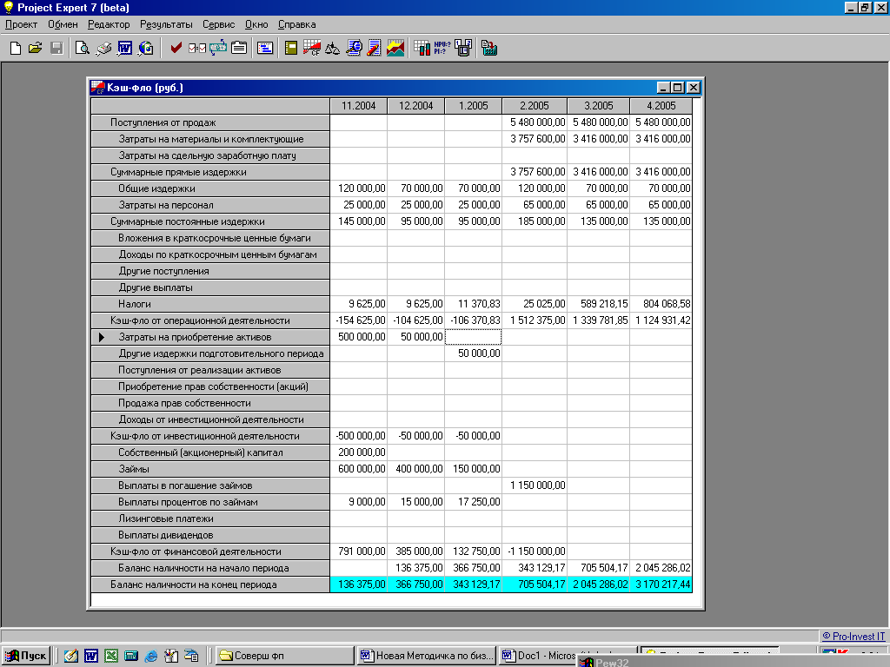Open the Проект menu
890x667 pixels.
(x=21, y=24)
